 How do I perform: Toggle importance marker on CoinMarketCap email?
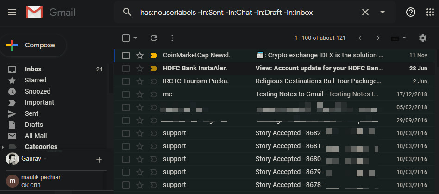tap(153, 56)
